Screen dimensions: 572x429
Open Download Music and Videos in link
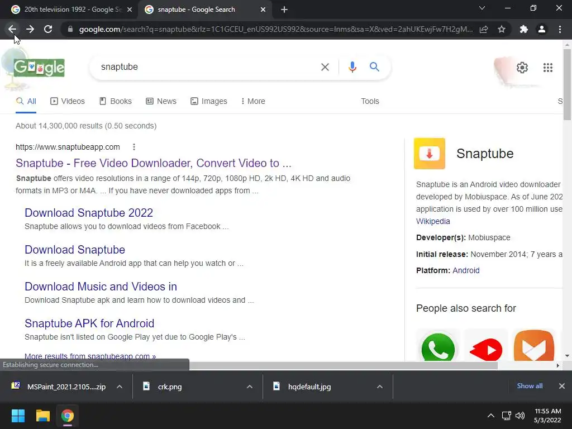pyautogui.click(x=101, y=287)
